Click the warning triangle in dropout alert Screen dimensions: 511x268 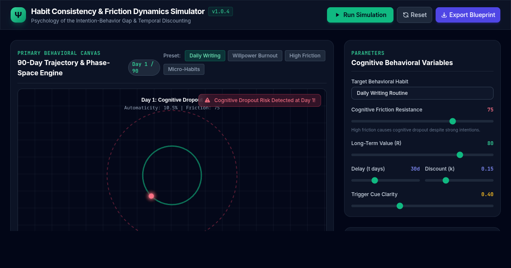(x=207, y=100)
